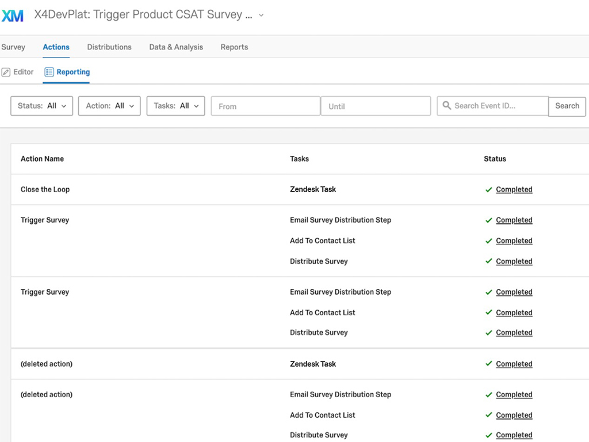Viewport: 589px width, 442px height.
Task: Click the checkmark next to the deleted Zendesk Task
Action: coord(488,364)
